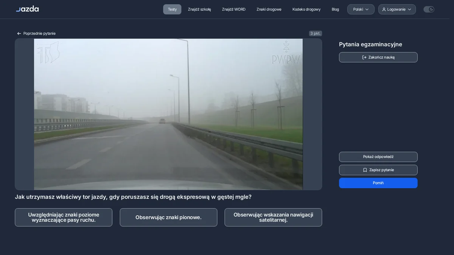Skip question with Pomiń button

coord(378,183)
